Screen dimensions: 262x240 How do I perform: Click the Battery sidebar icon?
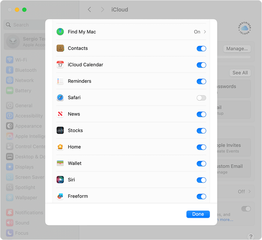10,91
